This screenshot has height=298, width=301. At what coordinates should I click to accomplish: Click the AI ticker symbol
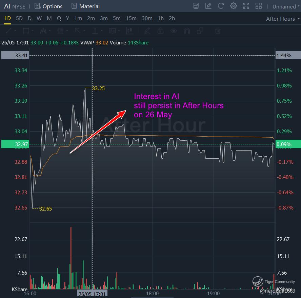tap(7, 6)
